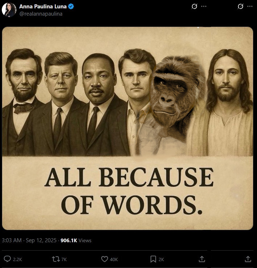Click the reply icon with 2.2K comments

7,259
